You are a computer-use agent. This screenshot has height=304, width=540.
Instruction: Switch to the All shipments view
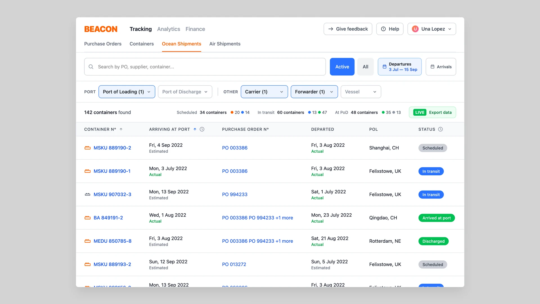pyautogui.click(x=365, y=67)
